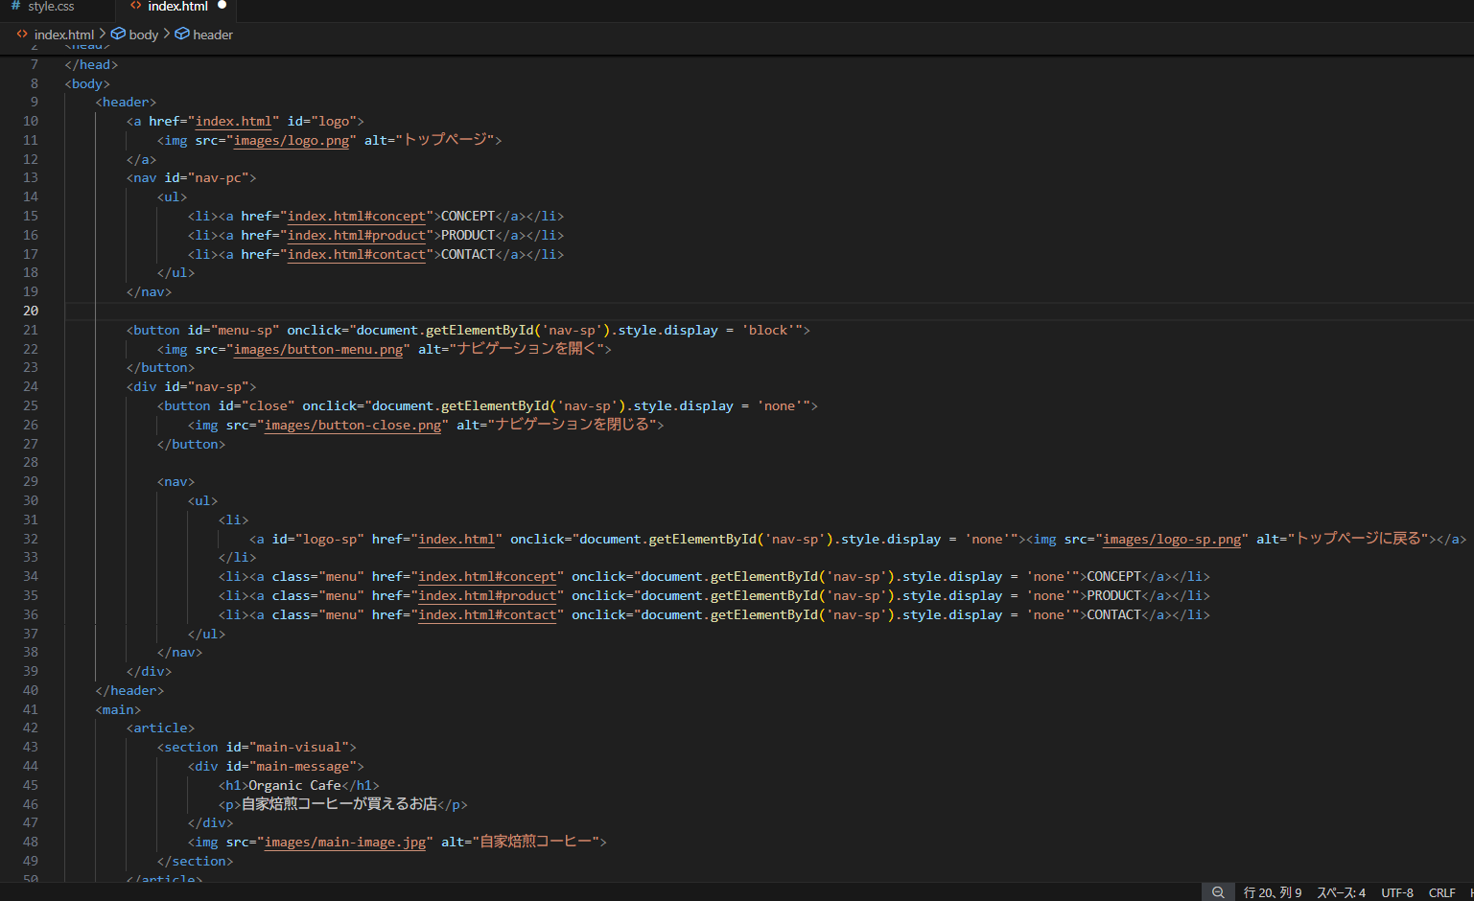Select the index.html editor tab

tap(177, 7)
